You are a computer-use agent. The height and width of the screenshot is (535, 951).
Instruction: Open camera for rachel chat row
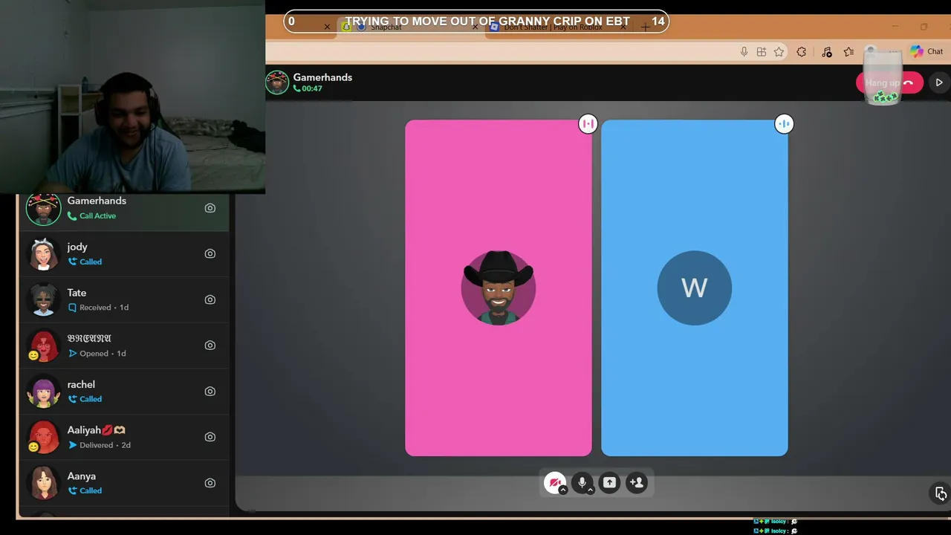[210, 392]
